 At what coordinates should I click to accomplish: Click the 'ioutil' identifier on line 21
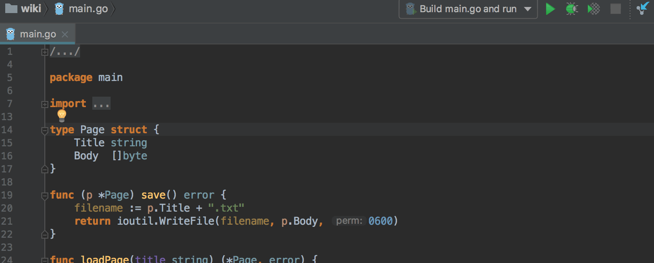(x=135, y=221)
